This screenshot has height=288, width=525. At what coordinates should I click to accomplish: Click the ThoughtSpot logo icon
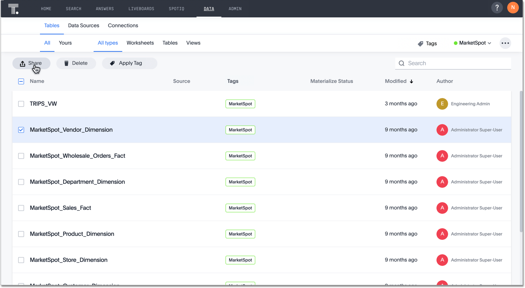(x=13, y=9)
